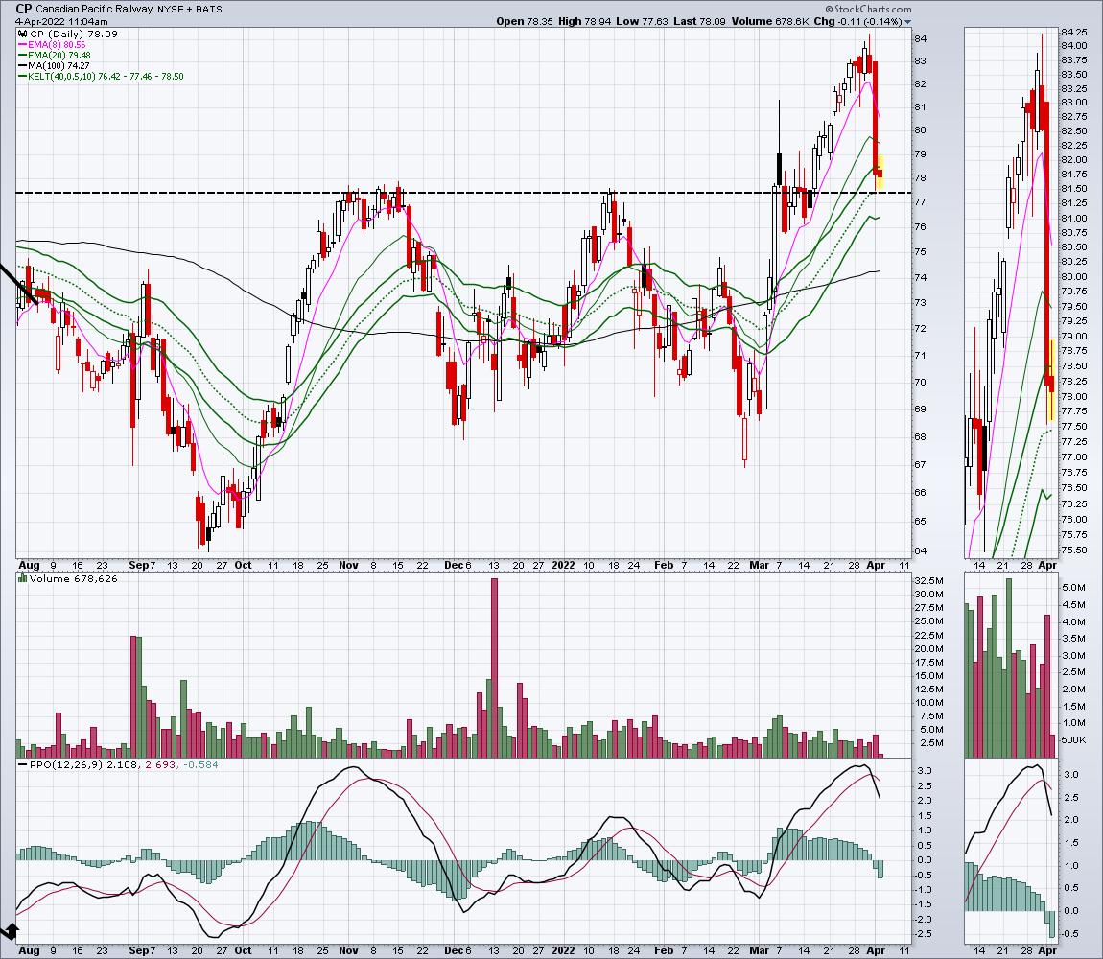Expand the dropdown arrow after Chg value
Screen dimensions: 1103x959
[x=907, y=21]
